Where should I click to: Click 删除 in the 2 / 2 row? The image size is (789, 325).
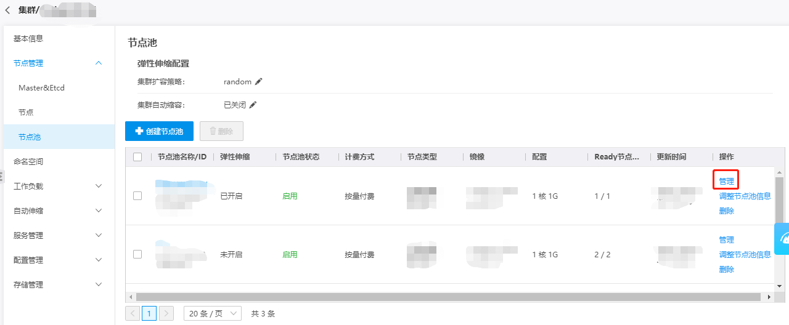pyautogui.click(x=726, y=269)
